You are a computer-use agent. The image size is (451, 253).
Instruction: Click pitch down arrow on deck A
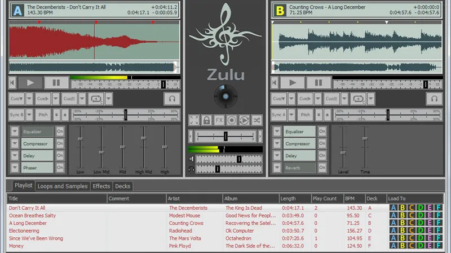[x=56, y=115]
